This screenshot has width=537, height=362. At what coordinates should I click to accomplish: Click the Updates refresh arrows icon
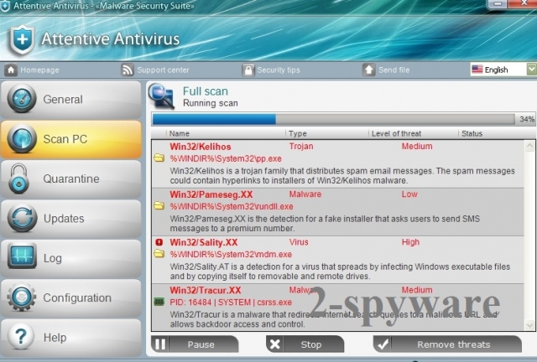click(23, 219)
